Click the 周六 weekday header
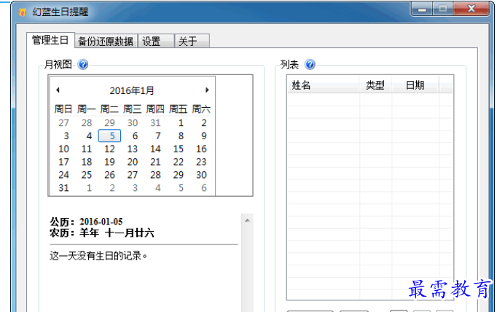This screenshot has height=312, width=497. coord(201,109)
